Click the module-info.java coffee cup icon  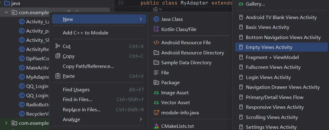pos(156,112)
